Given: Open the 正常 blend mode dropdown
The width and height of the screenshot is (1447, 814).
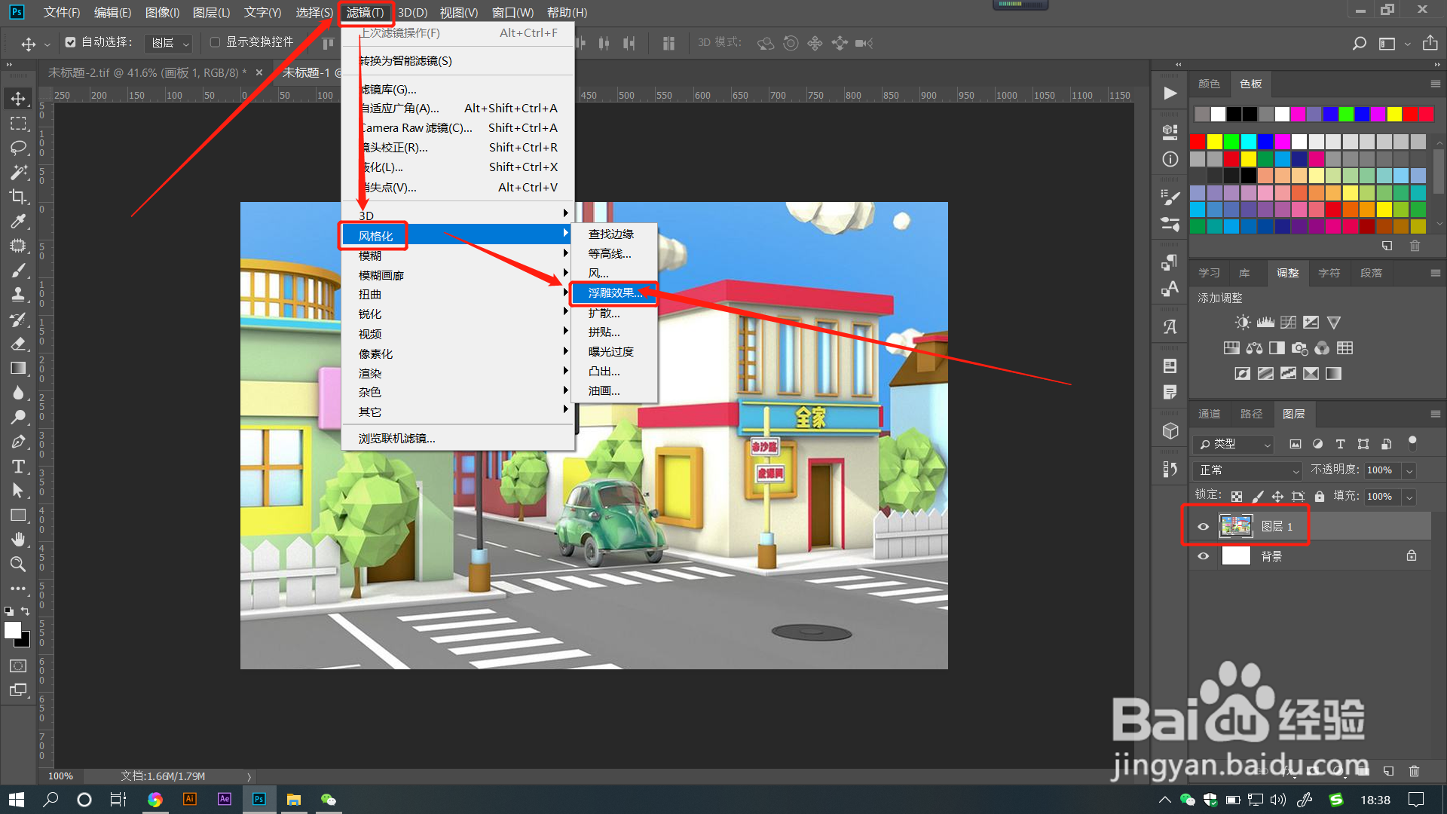Looking at the screenshot, I should coord(1248,470).
